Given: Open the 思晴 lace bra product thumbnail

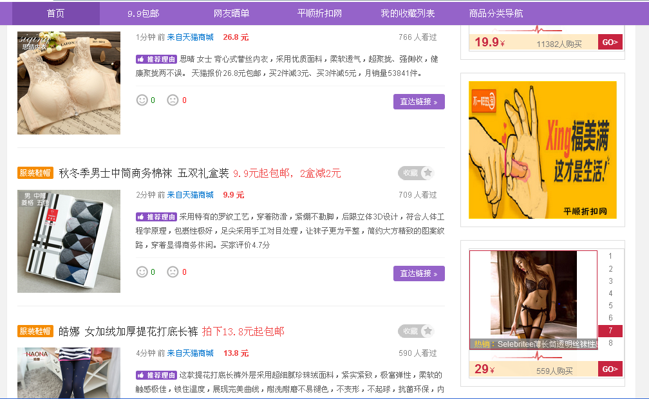Looking at the screenshot, I should (x=69, y=83).
